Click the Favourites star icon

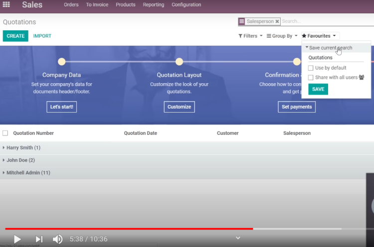(x=304, y=36)
